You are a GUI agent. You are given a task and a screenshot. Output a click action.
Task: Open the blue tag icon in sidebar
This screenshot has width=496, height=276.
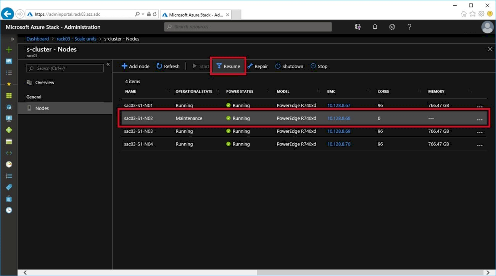point(9,187)
